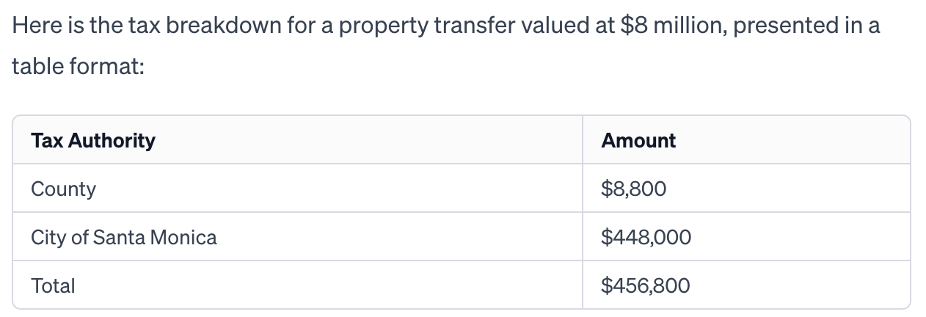926x317 pixels.
Task: Click the intro sentence about tax breakdown
Action: click(446, 45)
